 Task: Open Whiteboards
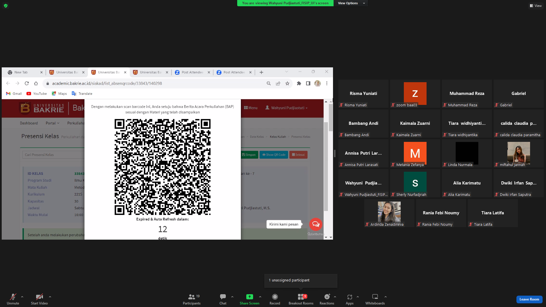375,299
